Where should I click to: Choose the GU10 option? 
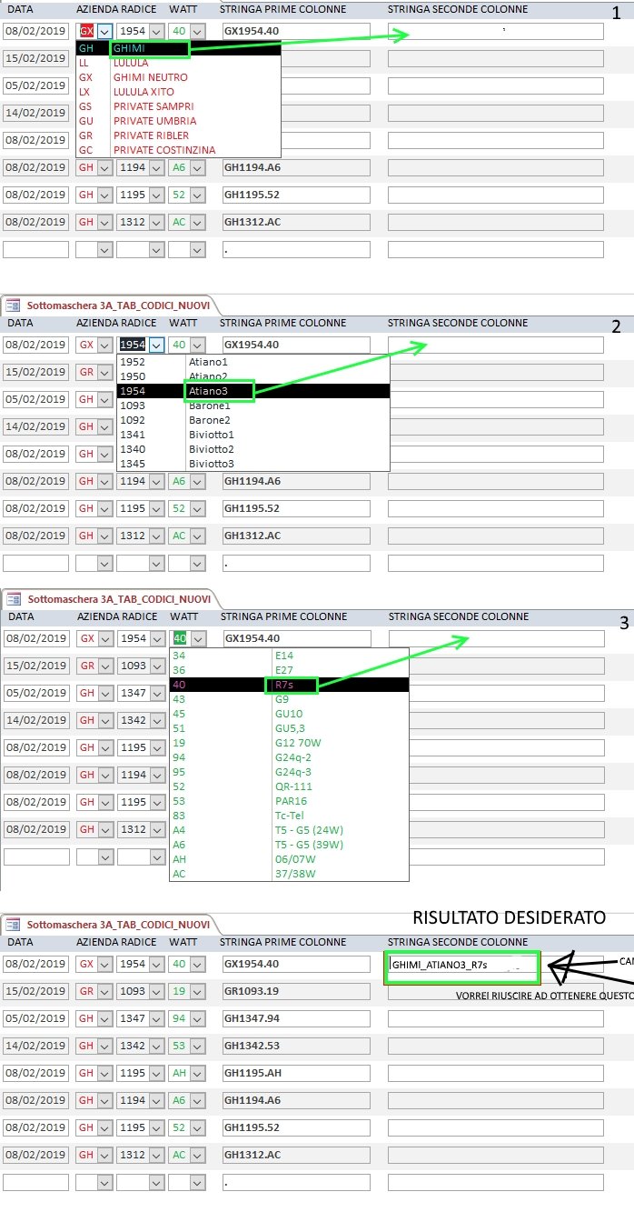(x=289, y=714)
